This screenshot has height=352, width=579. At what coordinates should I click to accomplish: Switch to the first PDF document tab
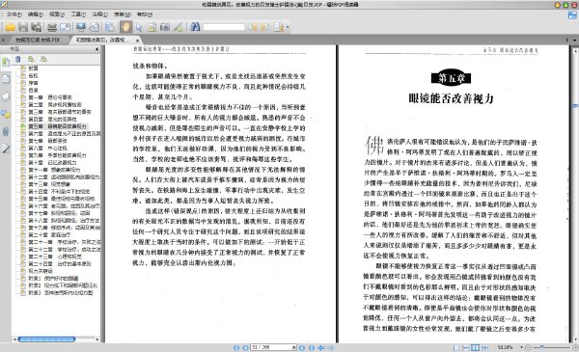pos(38,40)
